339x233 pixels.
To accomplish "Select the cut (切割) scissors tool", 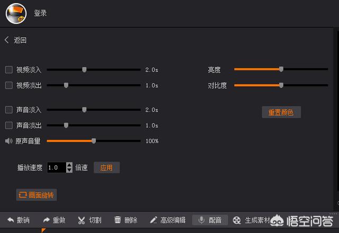I will (x=82, y=220).
